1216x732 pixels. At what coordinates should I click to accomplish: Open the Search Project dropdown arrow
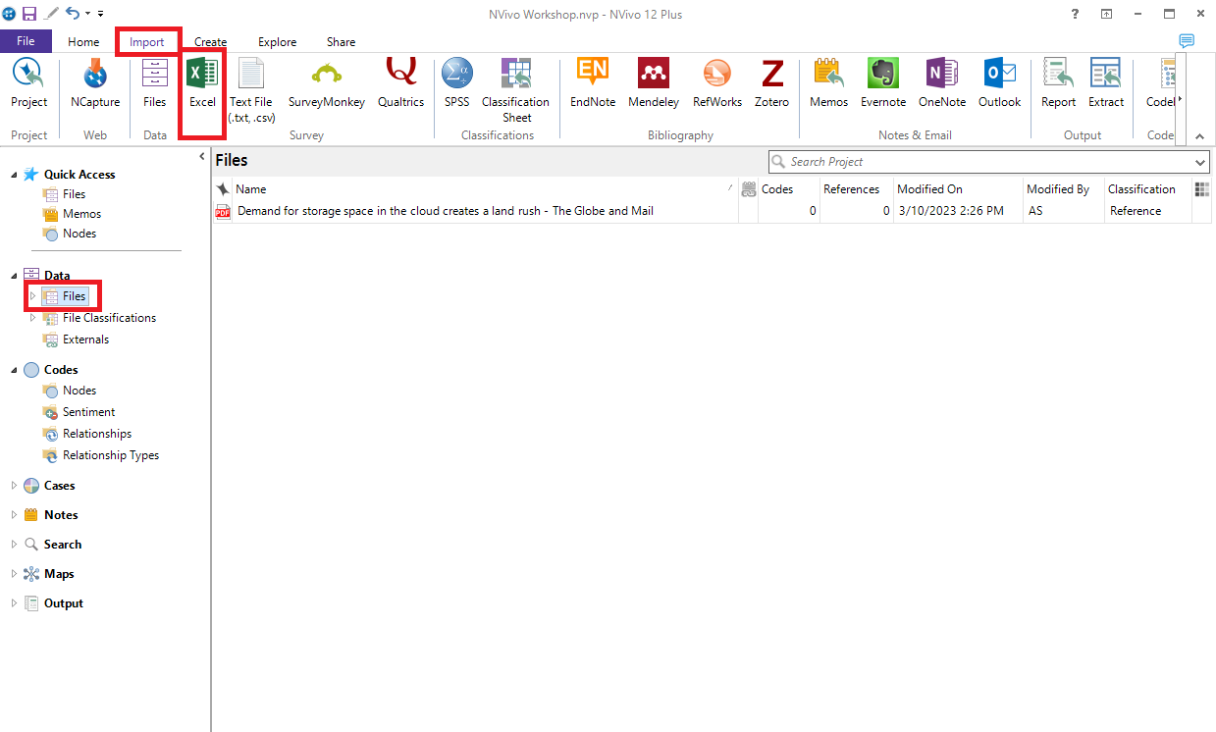(1199, 161)
